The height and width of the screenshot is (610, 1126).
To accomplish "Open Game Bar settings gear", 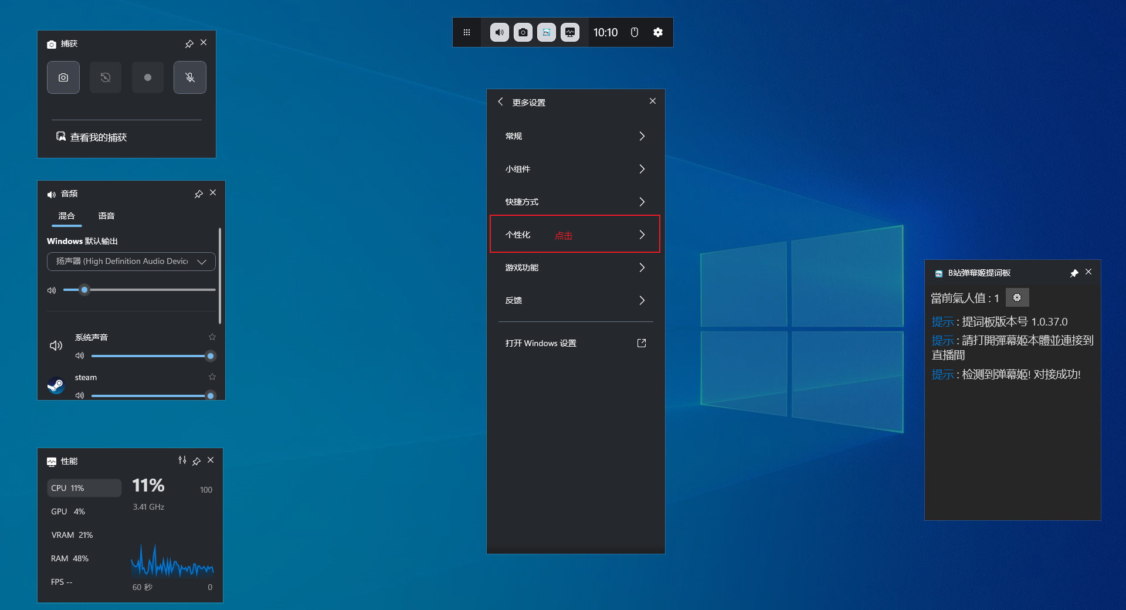I will coord(658,33).
